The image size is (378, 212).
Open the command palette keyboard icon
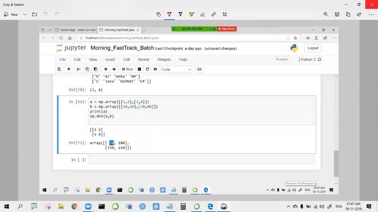coord(200,69)
